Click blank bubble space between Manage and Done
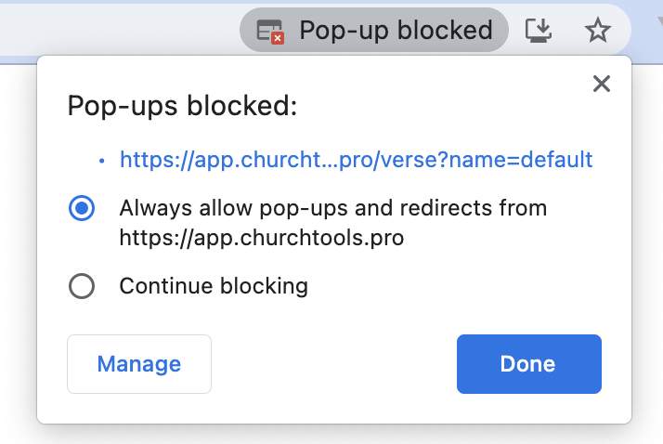The image size is (663, 444). [334, 364]
